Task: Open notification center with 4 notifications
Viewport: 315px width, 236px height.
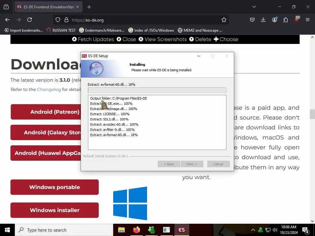Action: tap(305, 230)
